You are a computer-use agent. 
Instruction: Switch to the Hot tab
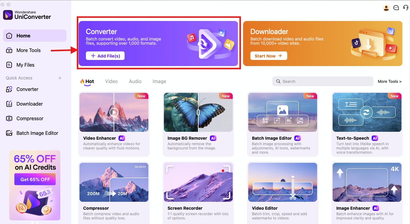point(87,81)
